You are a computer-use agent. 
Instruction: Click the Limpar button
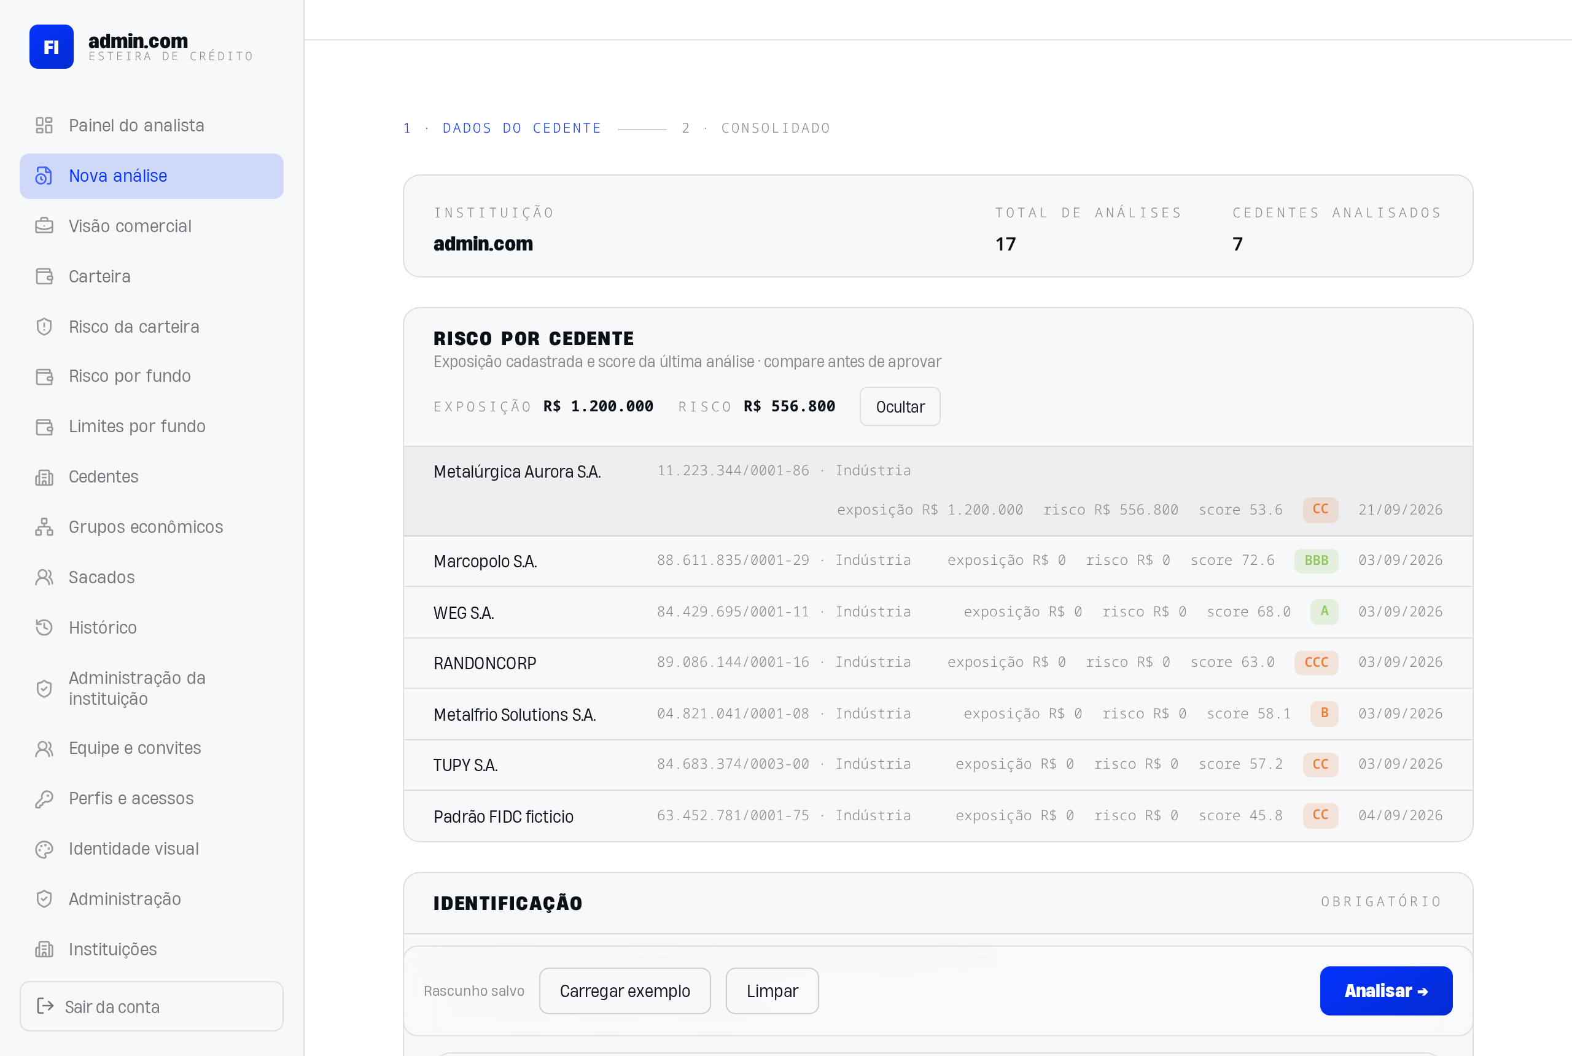(x=772, y=991)
